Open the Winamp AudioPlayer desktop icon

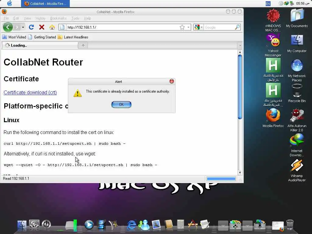[x=297, y=170]
